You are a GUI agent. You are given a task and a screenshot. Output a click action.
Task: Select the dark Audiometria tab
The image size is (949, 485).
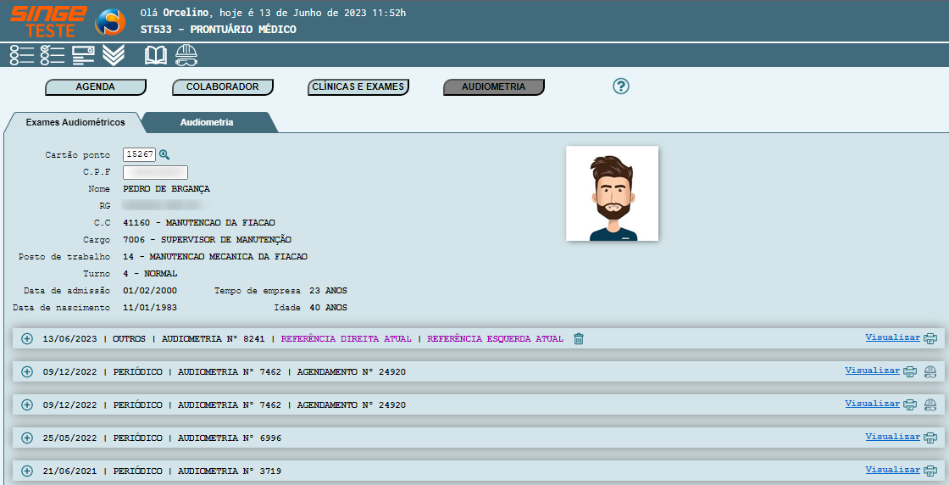pyautogui.click(x=207, y=123)
